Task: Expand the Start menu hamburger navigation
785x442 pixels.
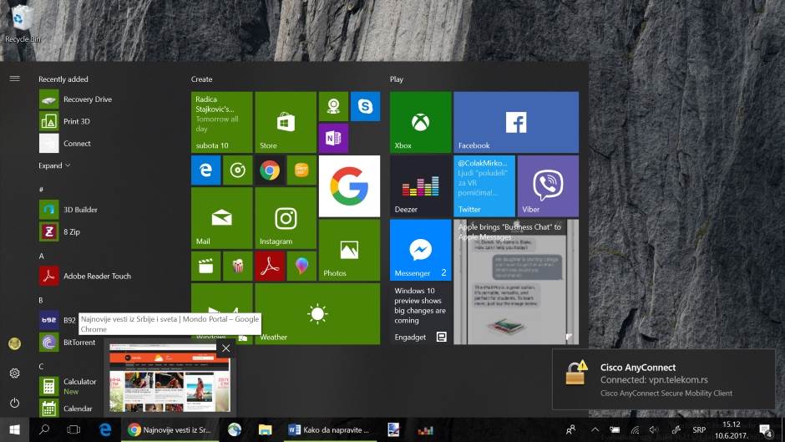Action: (14, 79)
